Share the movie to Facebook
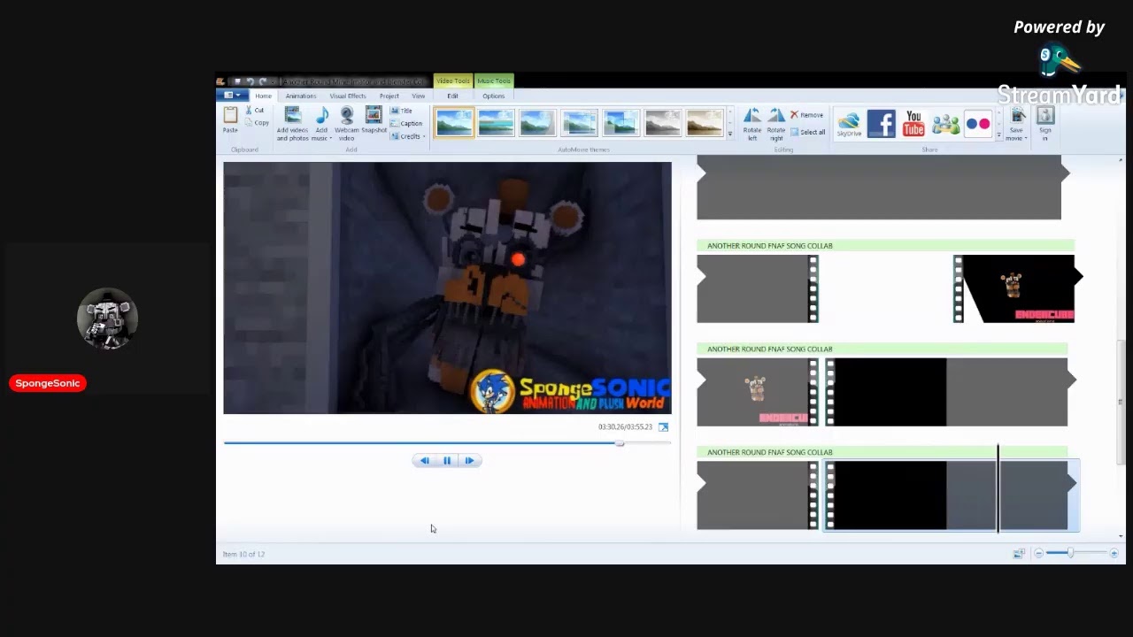The width and height of the screenshot is (1133, 637). [x=882, y=124]
